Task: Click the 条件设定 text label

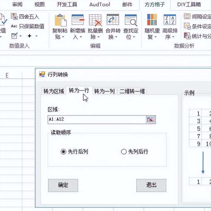Action: point(201,26)
